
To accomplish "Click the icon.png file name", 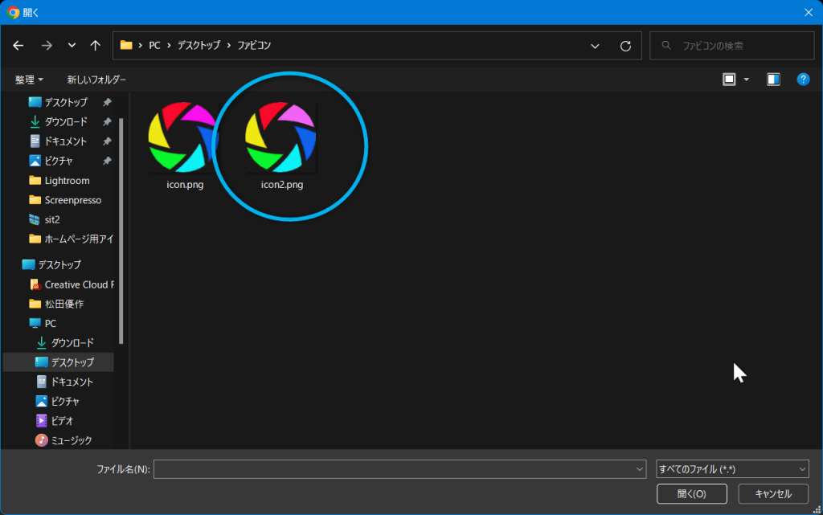I will 185,185.
